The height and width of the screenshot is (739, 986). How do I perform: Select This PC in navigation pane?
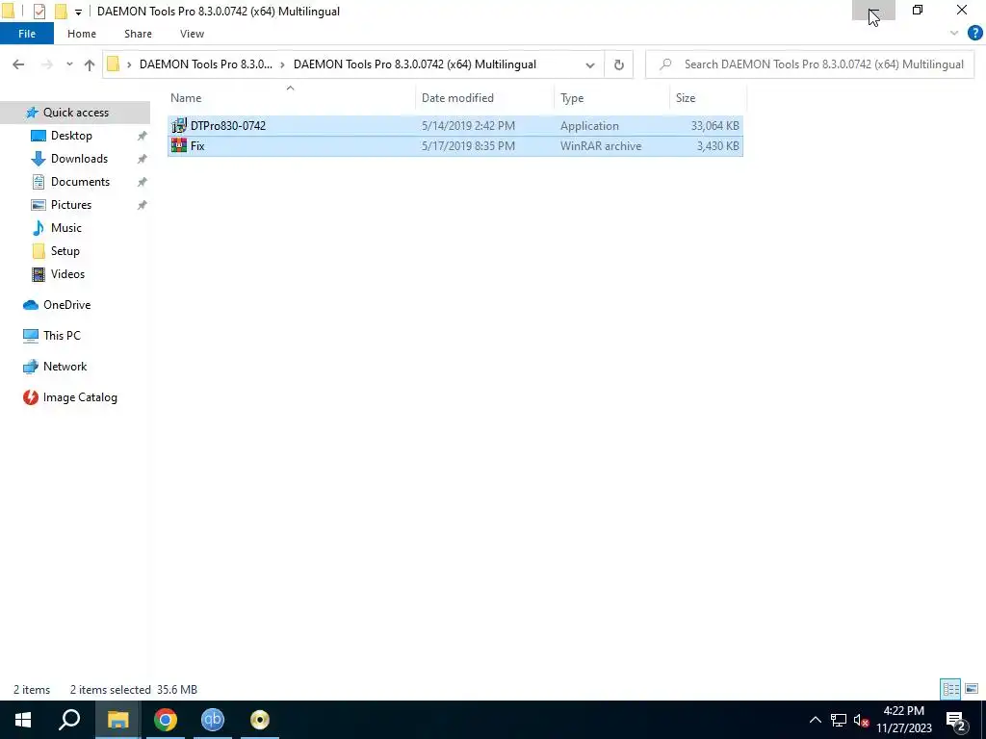[62, 336]
